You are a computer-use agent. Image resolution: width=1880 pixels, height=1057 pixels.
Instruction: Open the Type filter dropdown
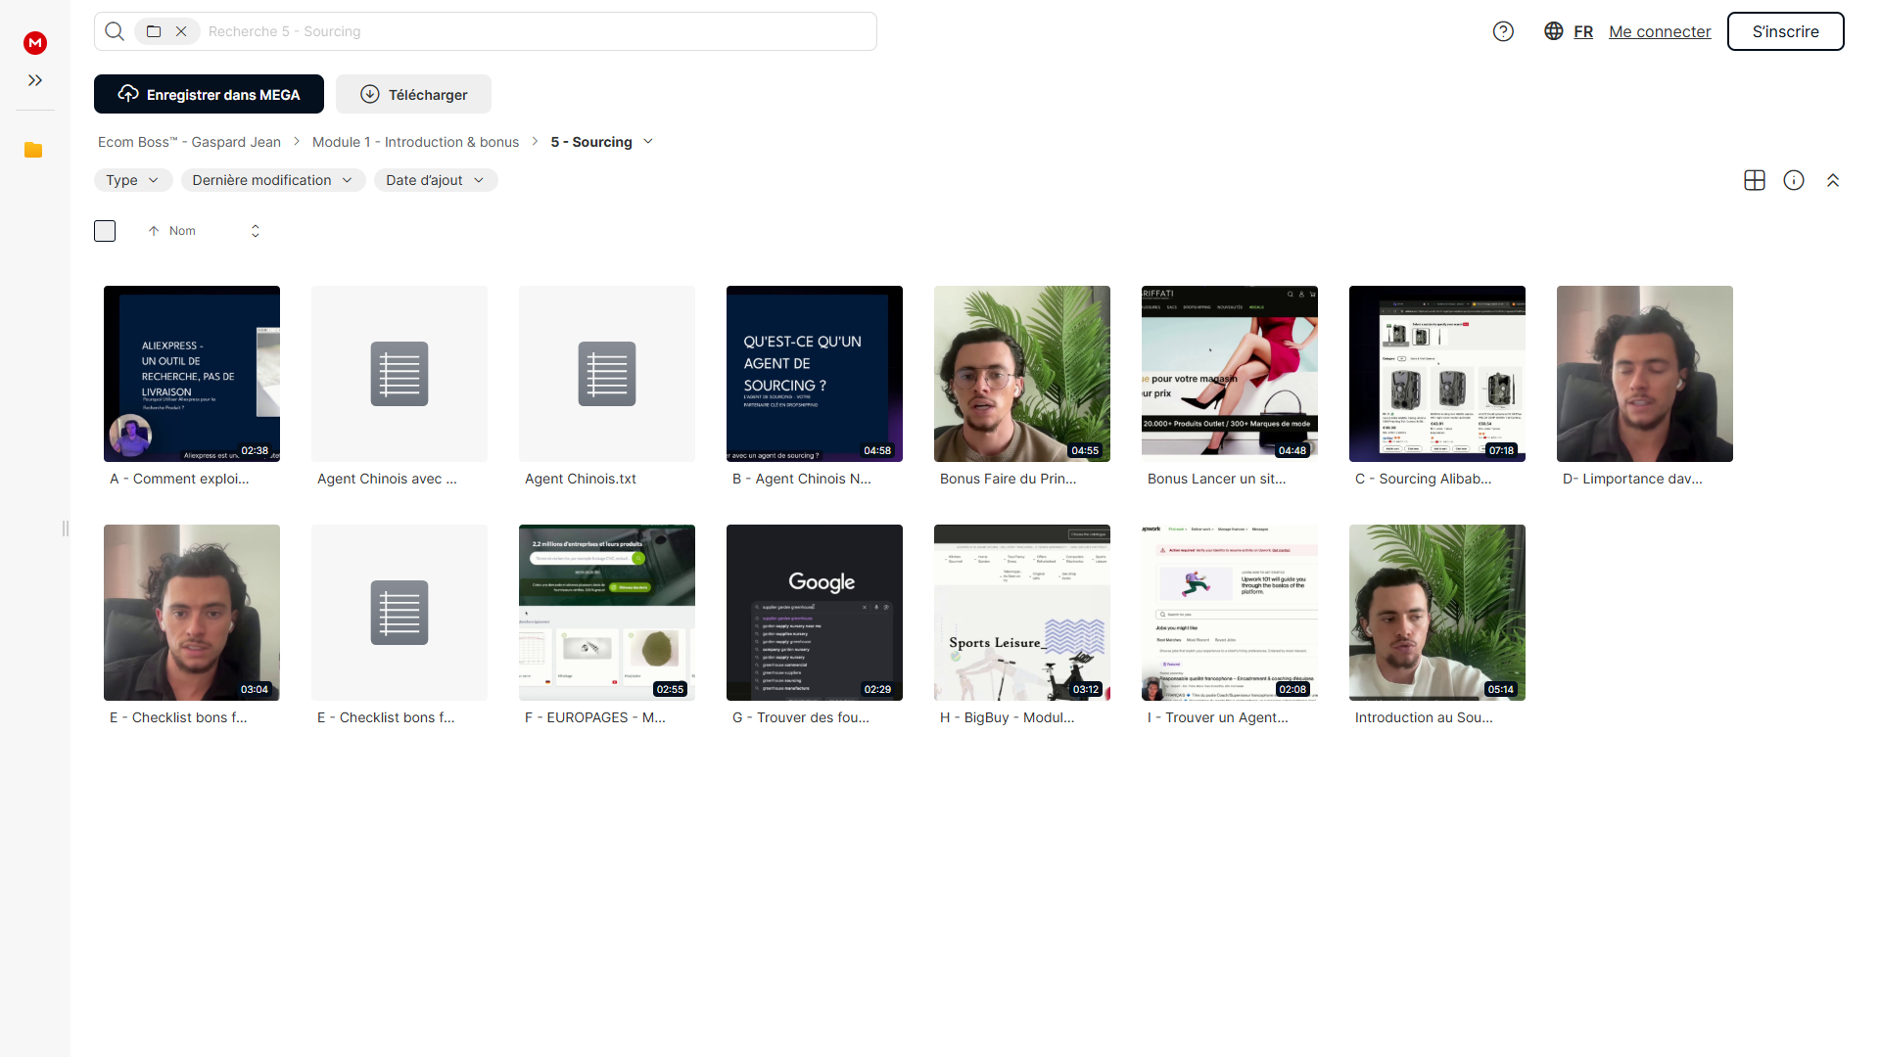pos(133,180)
